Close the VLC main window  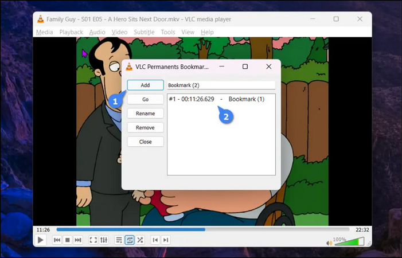coord(360,19)
